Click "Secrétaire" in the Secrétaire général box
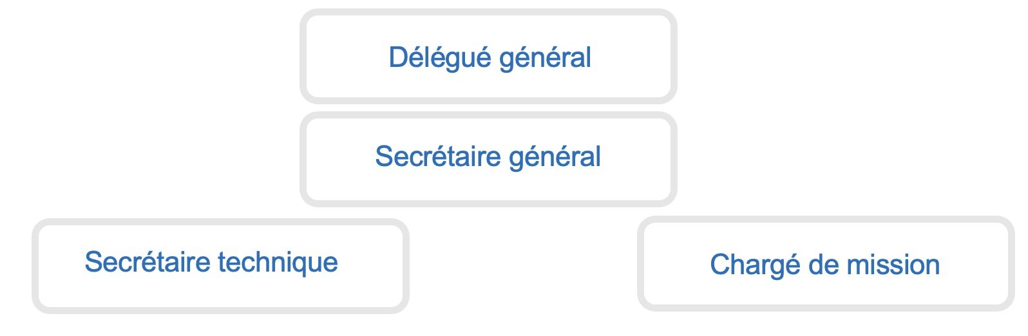The image size is (1028, 336). (437, 157)
